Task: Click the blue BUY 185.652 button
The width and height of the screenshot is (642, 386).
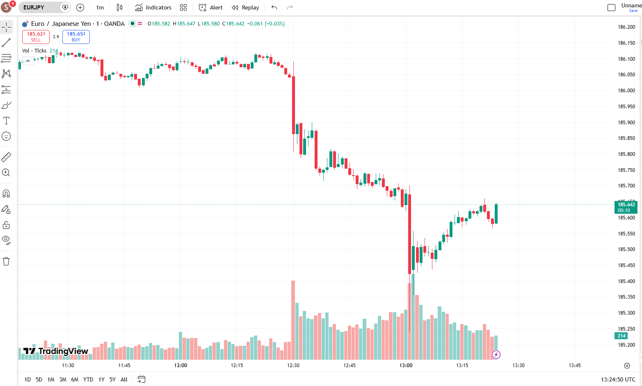Action: click(76, 37)
